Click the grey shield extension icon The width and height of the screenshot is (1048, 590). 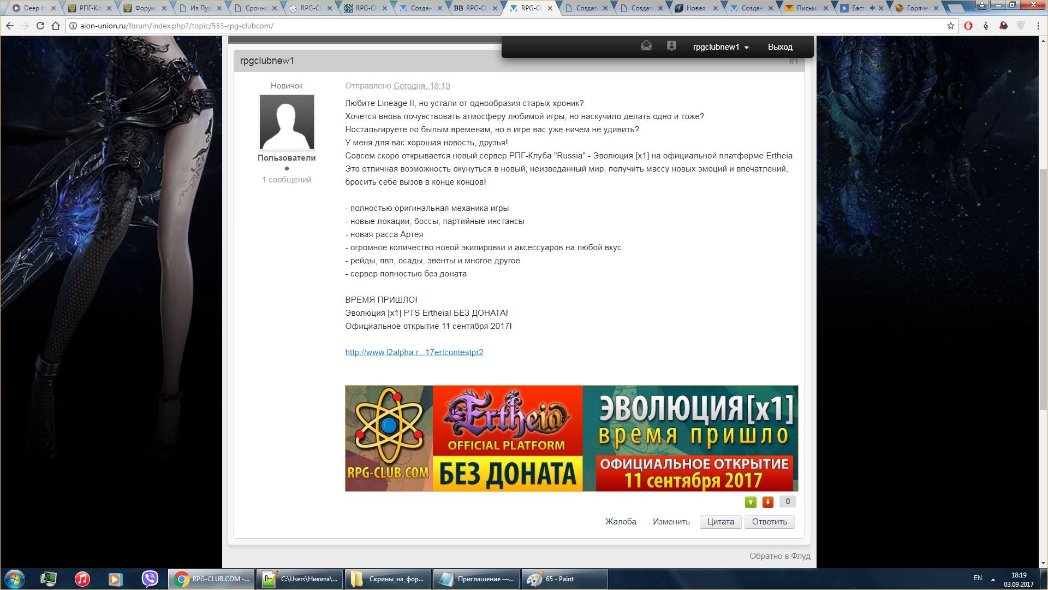click(x=1021, y=26)
